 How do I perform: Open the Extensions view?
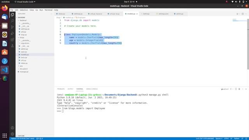(x=12, y=40)
